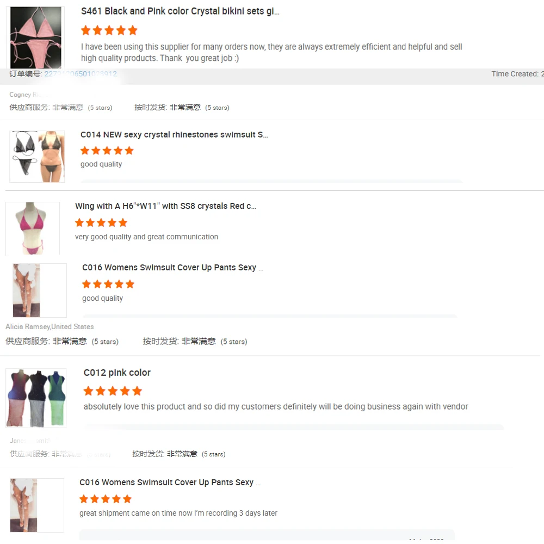The image size is (544, 544).
Task: Click the first C016 Womens Swimsuit Cover Up title
Action: click(x=173, y=268)
